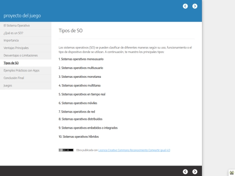Open El Sistema Operativo section

click(26, 26)
